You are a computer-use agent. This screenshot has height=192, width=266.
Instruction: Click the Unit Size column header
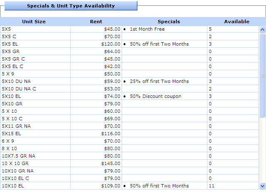(x=34, y=22)
